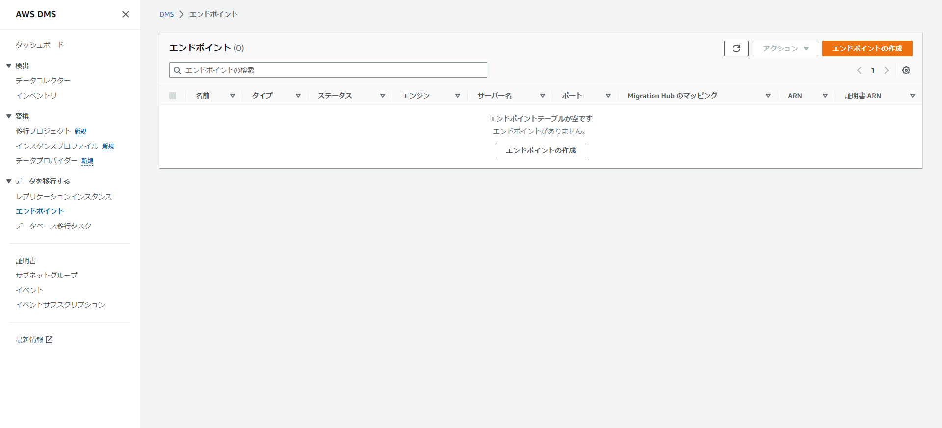Focus the エンドポイントの検索 search field
This screenshot has width=942, height=428.
coord(328,70)
